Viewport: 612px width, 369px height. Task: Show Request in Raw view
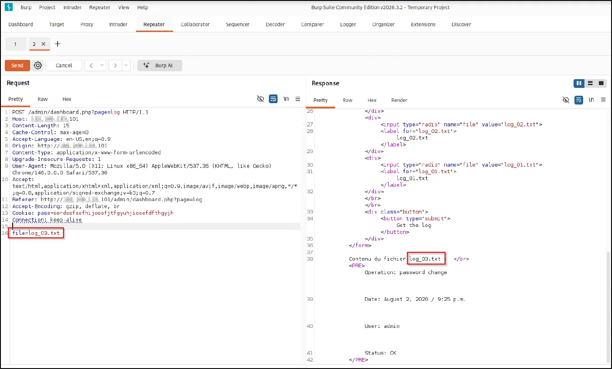coord(42,99)
